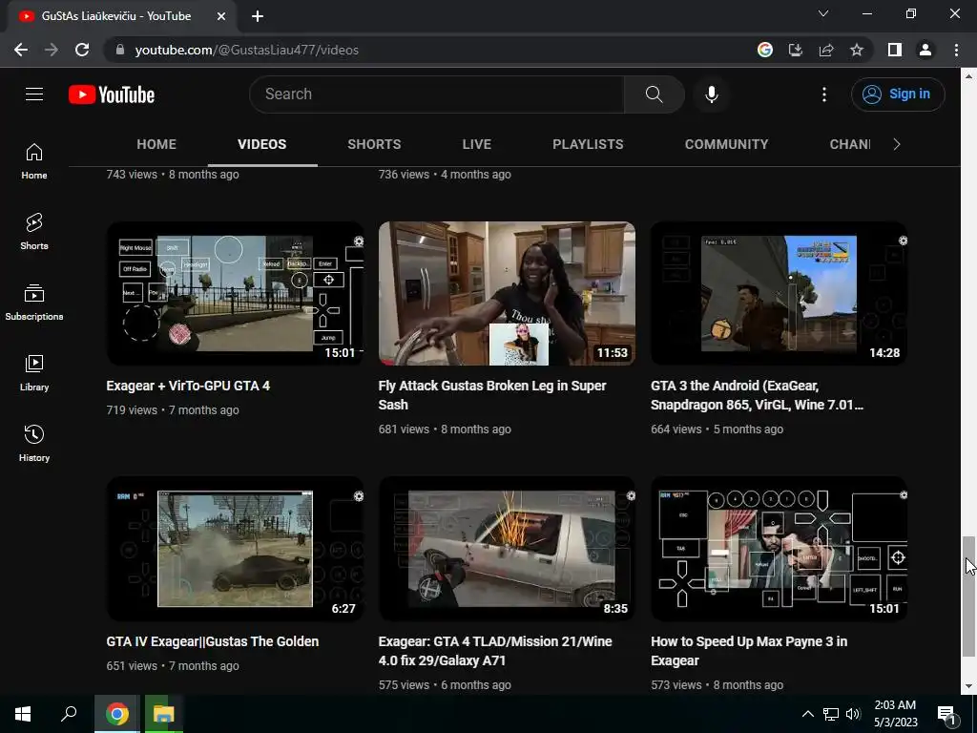977x733 pixels.
Task: Open the network status tray icon
Action: click(x=831, y=714)
